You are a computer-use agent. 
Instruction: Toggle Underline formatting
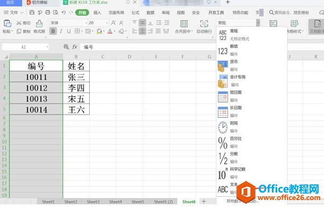point(69,31)
